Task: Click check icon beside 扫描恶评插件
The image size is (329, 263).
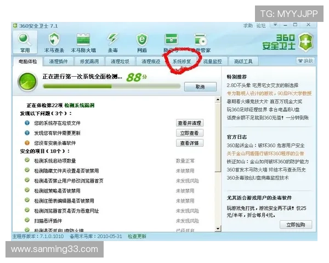Action: [x=27, y=220]
